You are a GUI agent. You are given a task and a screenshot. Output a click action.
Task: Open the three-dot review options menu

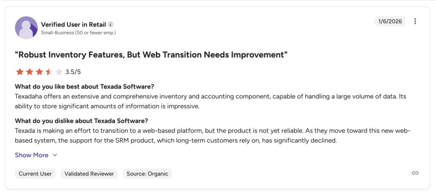(x=415, y=21)
